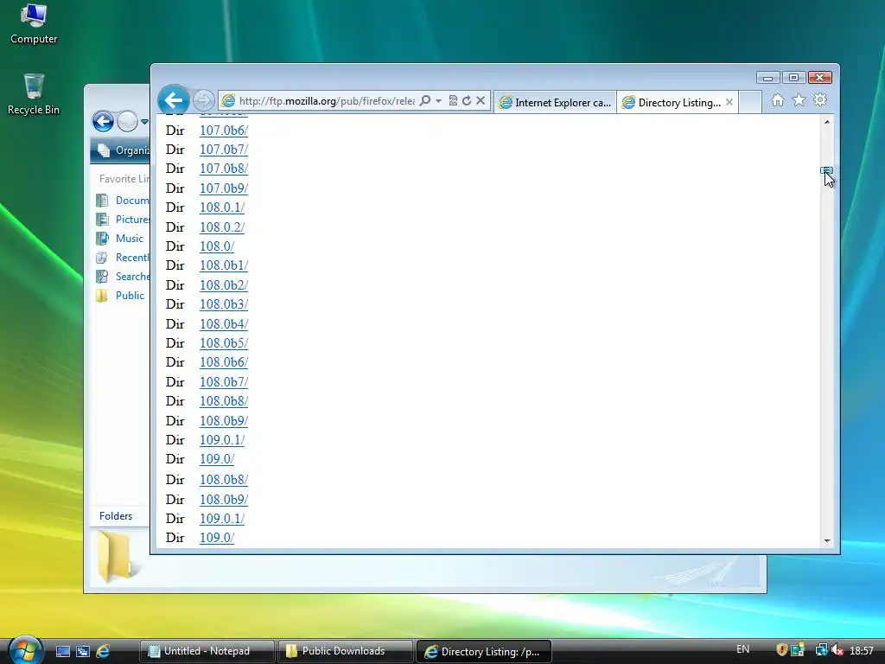Click Internet Explorer's blue back arrow

tap(173, 100)
